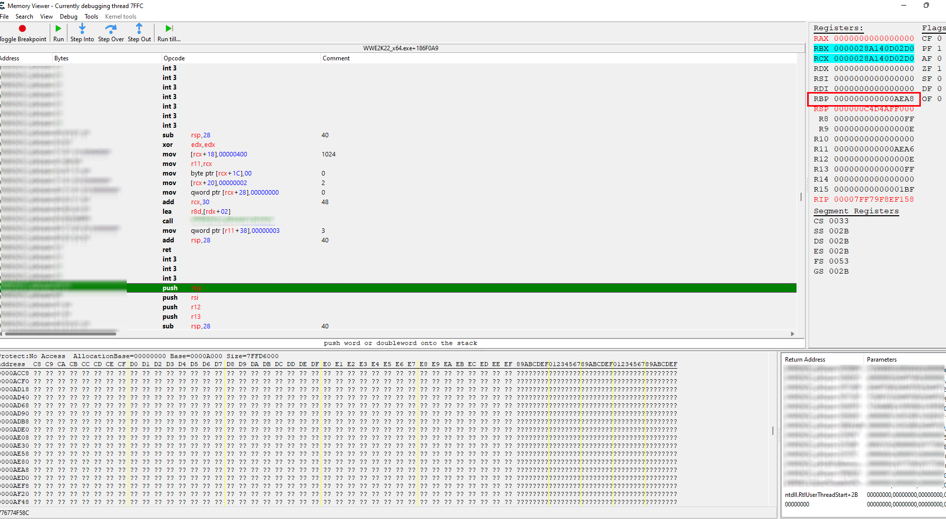Click the Step Into toolbar icon
This screenshot has height=519, width=946.
[82, 29]
